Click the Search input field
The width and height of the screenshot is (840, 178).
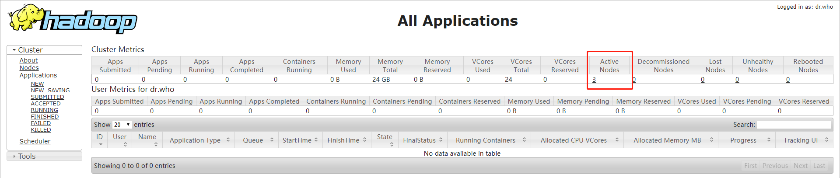(793, 125)
